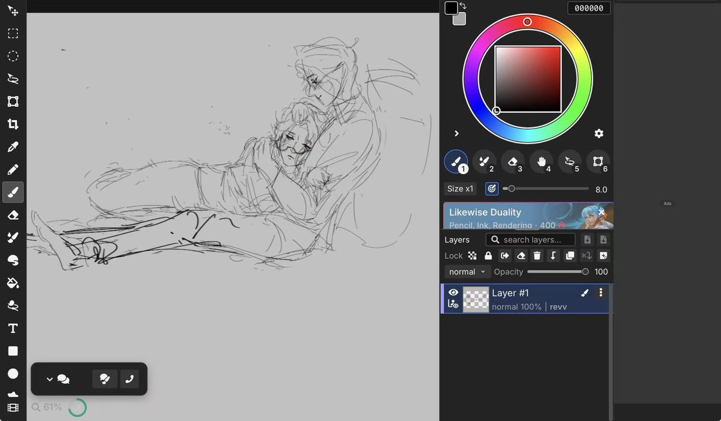The image size is (721, 421).
Task: Open color picker settings gear
Action: click(x=599, y=133)
